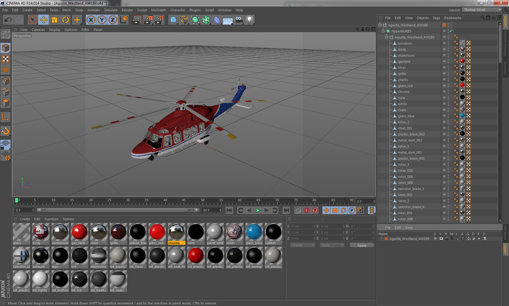Click the coordinate system icon
Screen dimensions: 509x306
(124, 20)
